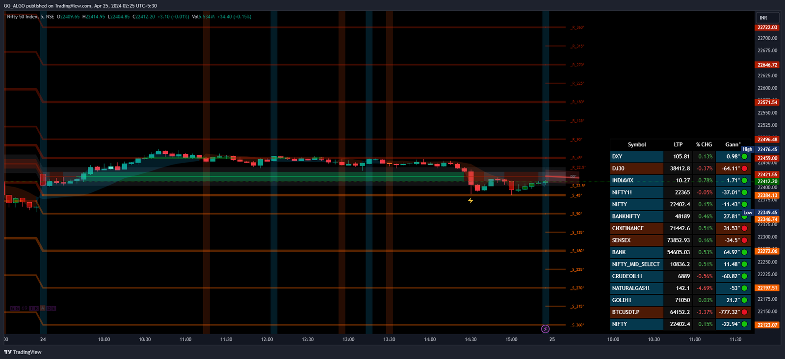
Task: Click the NIFTY row with Gann -22.94°
Action: point(680,324)
